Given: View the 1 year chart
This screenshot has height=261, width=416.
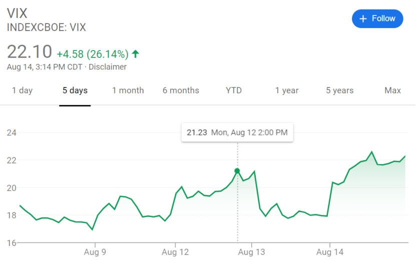Looking at the screenshot, I should [287, 90].
